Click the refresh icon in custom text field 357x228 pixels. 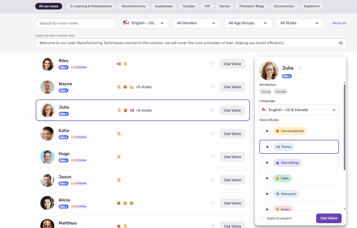[341, 43]
